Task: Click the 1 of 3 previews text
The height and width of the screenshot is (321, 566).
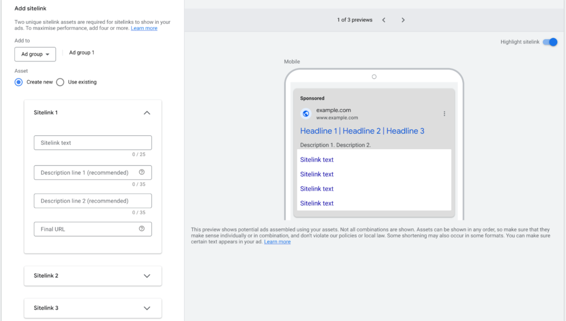Action: pyautogui.click(x=354, y=20)
